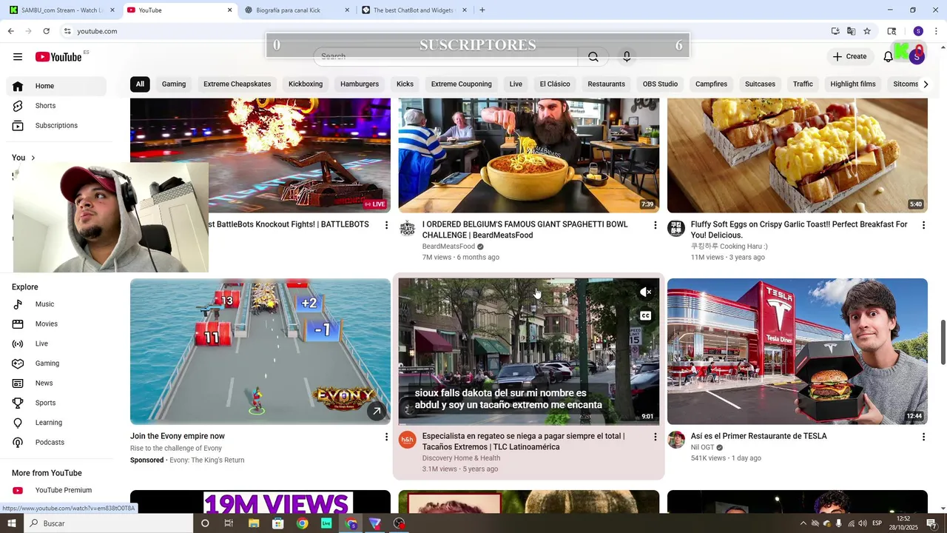The width and height of the screenshot is (947, 533).
Task: Click the Buscar taskbar search box
Action: [109, 523]
